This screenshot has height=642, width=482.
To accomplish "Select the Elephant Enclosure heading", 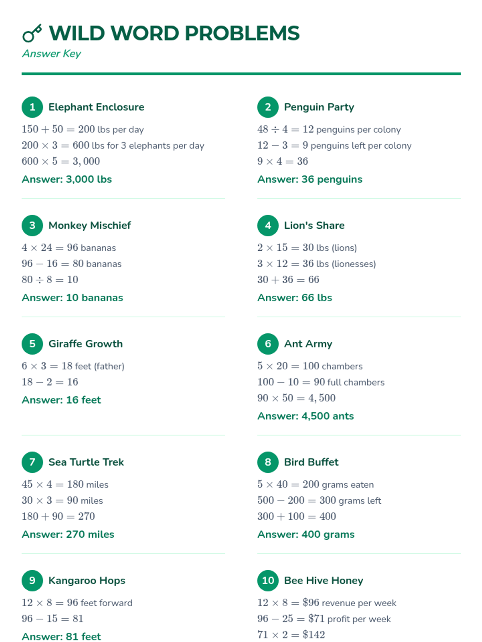I will 96,107.
